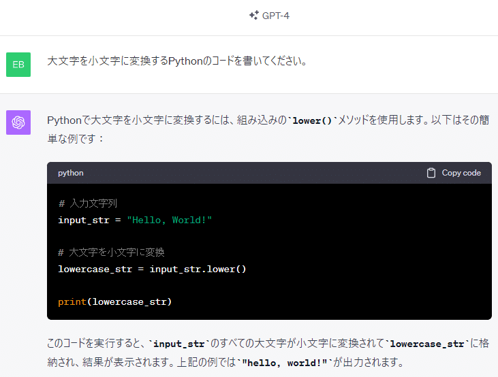498x377 pixels.
Task: Click the green EB user avatar
Action: coord(18,64)
